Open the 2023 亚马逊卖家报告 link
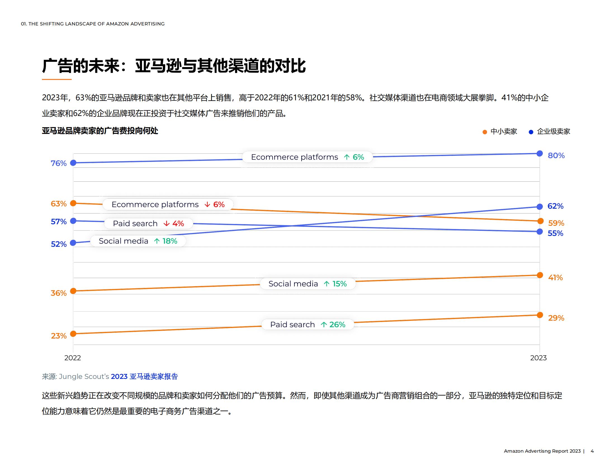This screenshot has width=615, height=475. (x=145, y=376)
